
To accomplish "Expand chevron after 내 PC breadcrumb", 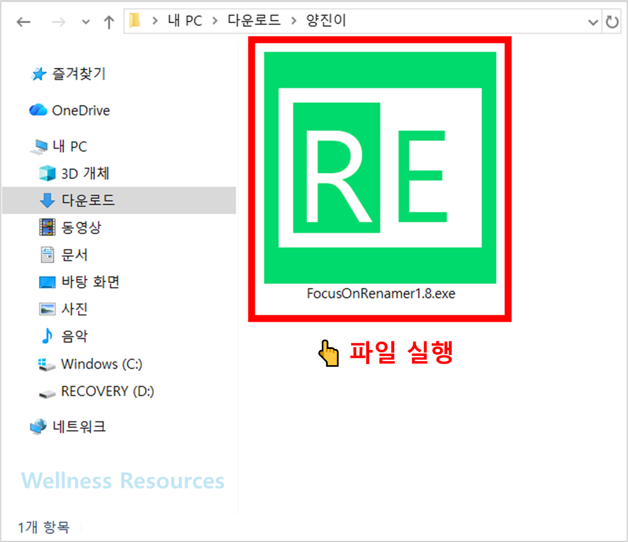I will point(215,20).
